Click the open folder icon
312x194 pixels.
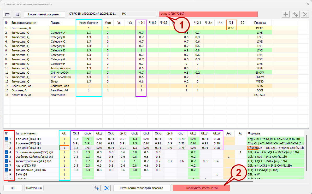[8, 14]
